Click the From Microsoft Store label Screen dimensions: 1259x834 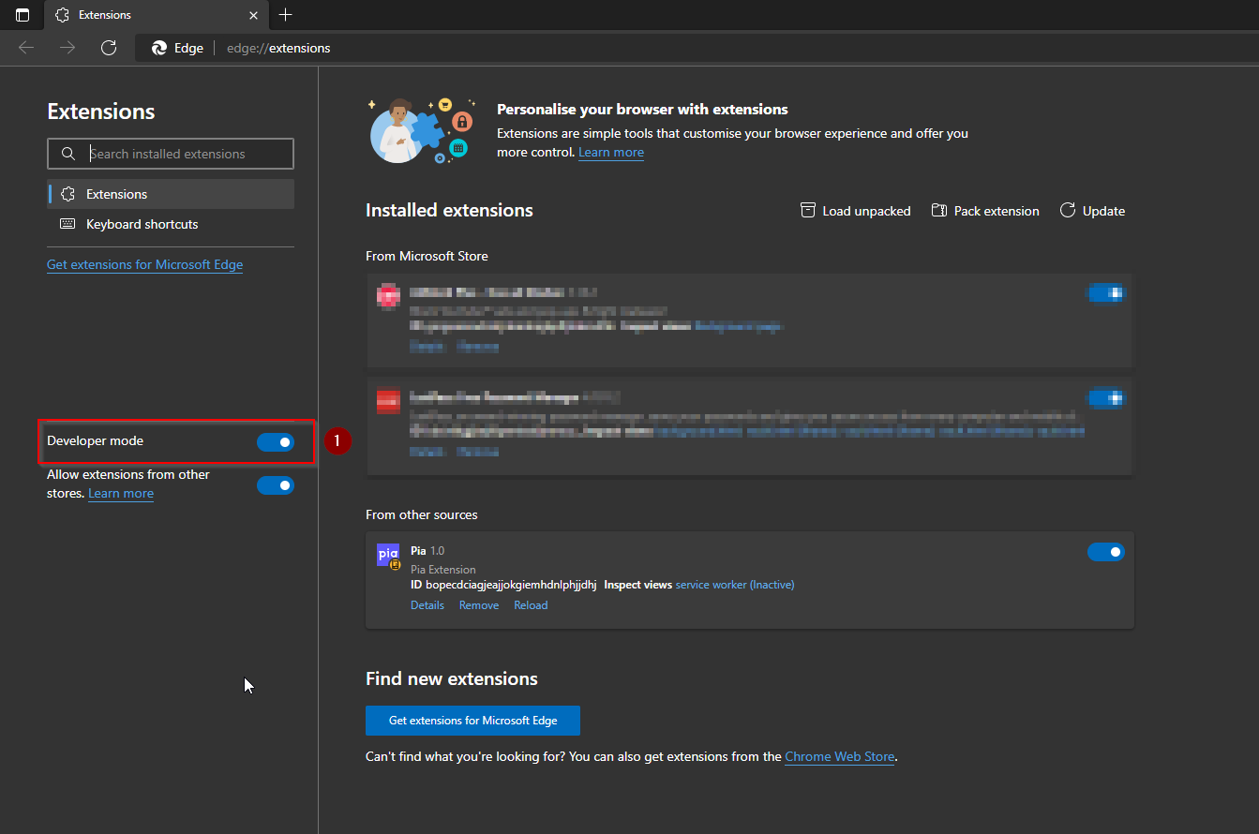pyautogui.click(x=427, y=256)
